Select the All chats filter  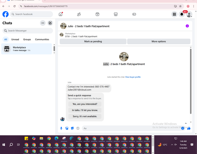coord(6,39)
